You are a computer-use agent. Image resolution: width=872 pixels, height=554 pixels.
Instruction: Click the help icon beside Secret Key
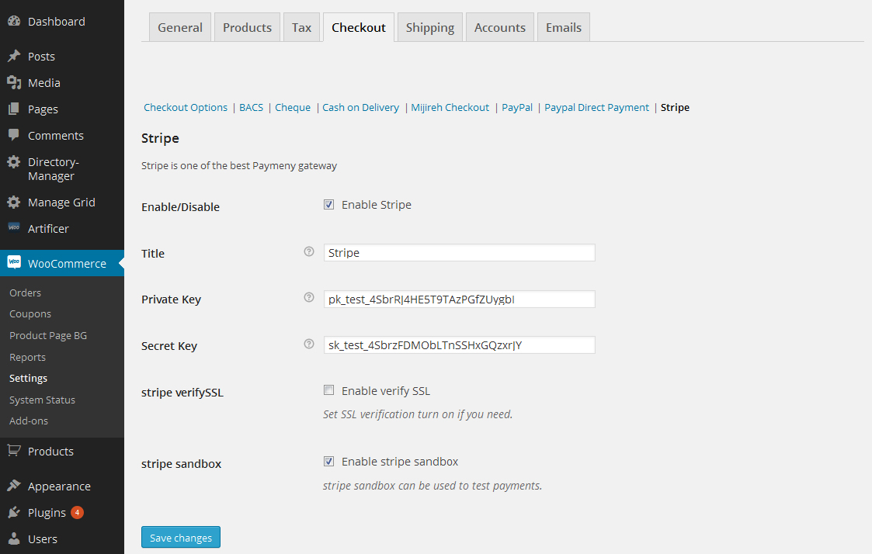pos(309,344)
